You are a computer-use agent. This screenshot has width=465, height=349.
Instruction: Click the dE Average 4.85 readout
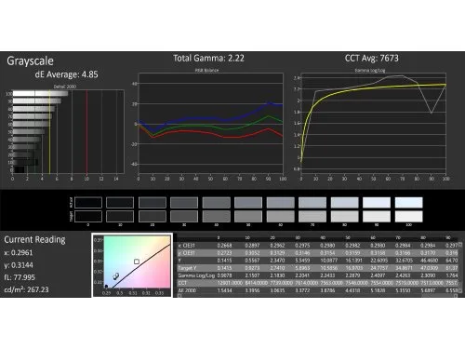pyautogui.click(x=66, y=74)
